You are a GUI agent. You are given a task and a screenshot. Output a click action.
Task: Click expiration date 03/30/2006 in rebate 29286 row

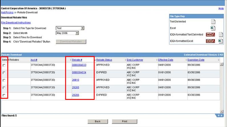click(194, 95)
